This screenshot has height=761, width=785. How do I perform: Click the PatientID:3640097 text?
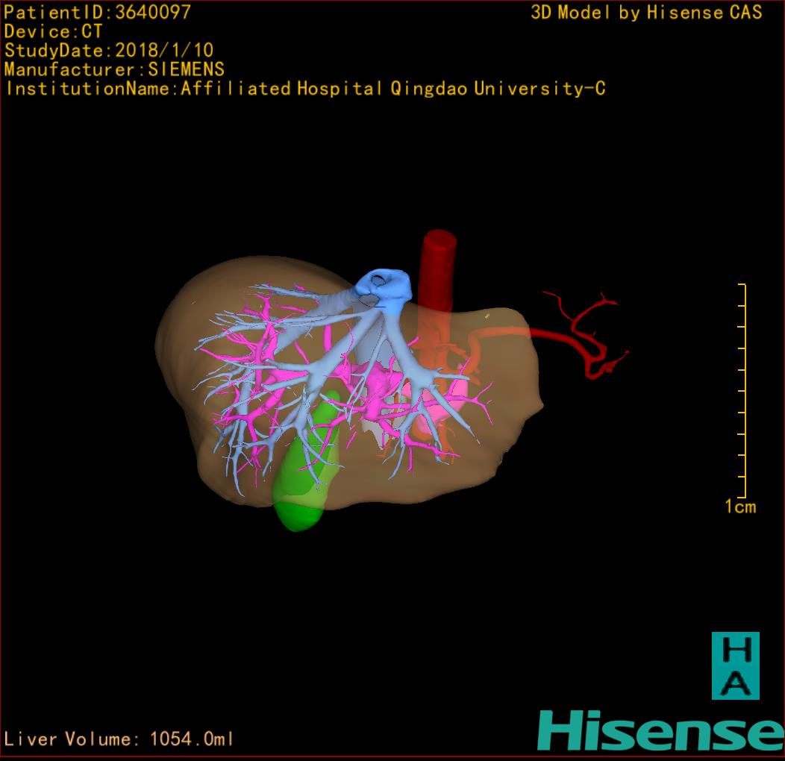[x=97, y=12]
